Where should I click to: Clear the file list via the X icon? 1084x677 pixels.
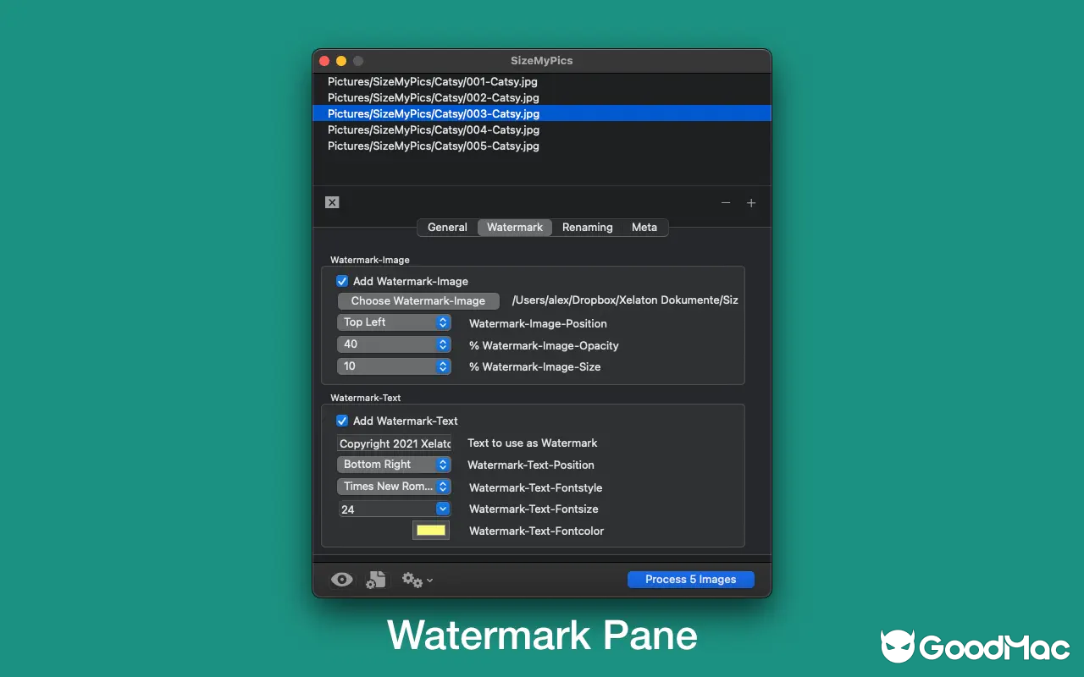pos(332,202)
